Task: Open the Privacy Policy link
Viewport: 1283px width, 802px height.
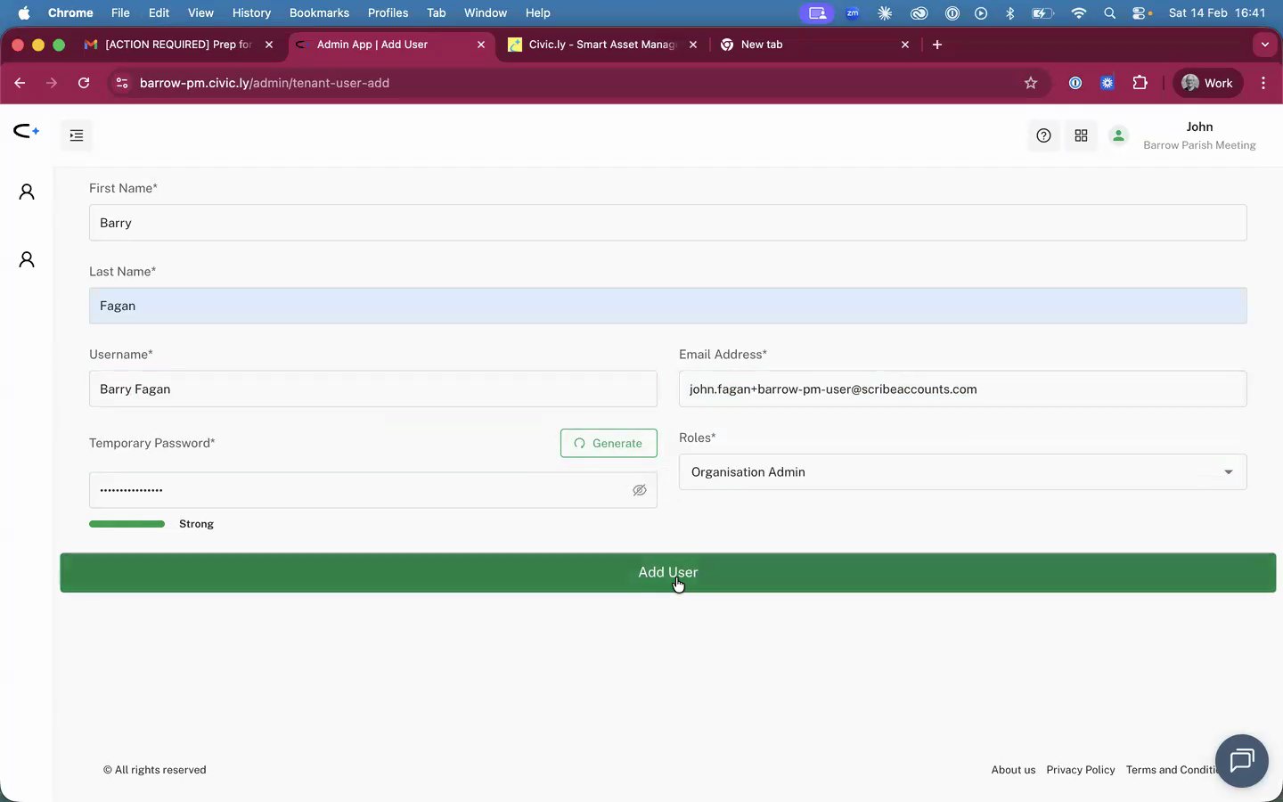Action: tap(1081, 770)
